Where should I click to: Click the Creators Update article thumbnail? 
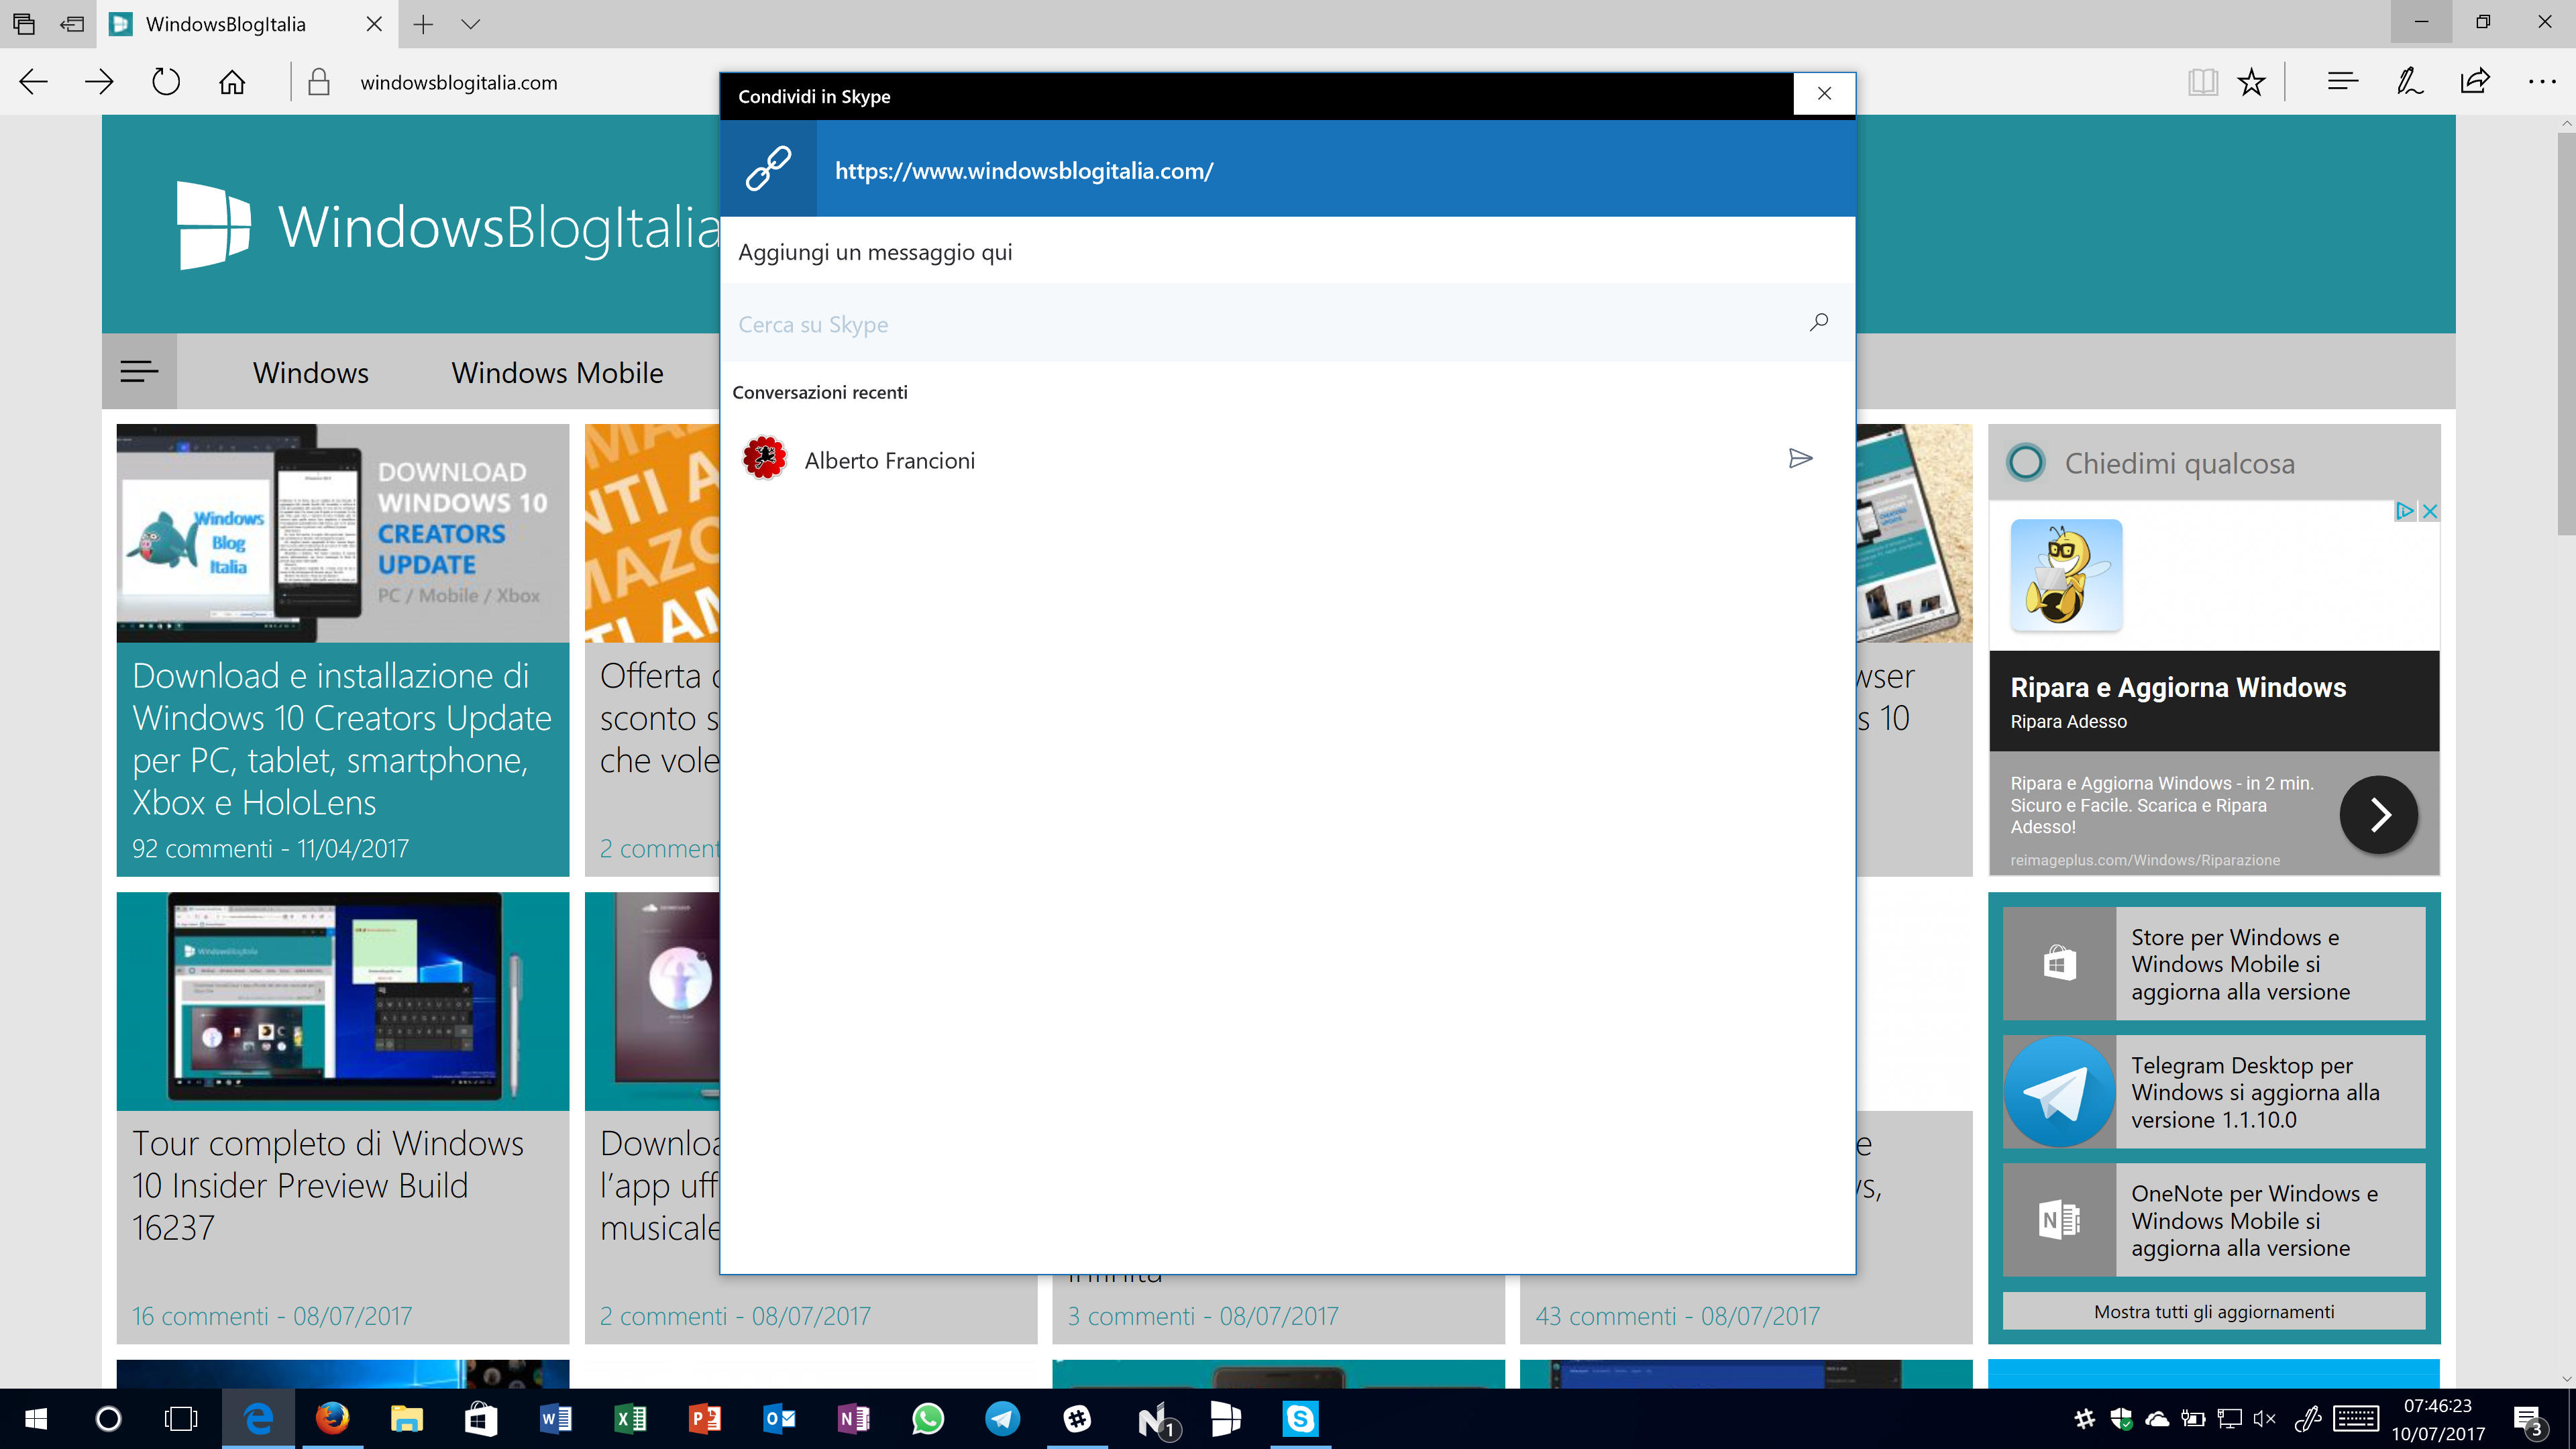point(342,533)
